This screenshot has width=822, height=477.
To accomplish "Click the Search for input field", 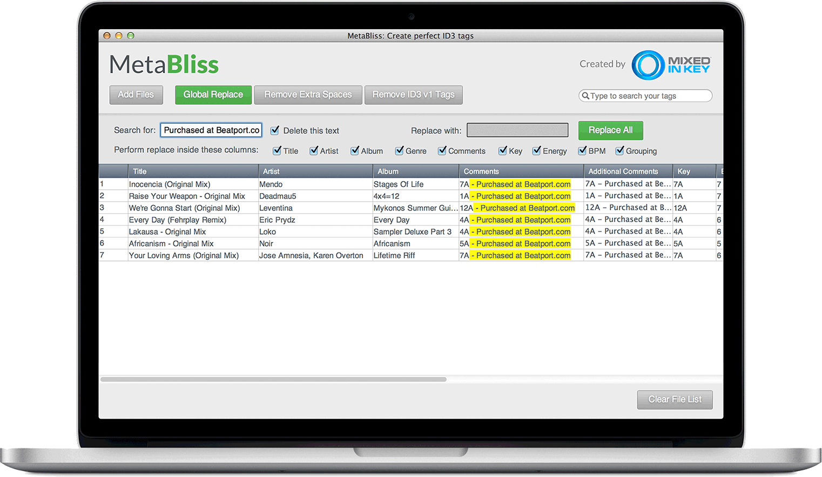I will 211,130.
